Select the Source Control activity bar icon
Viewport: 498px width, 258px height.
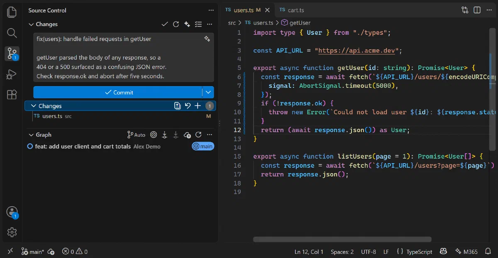pyautogui.click(x=12, y=54)
